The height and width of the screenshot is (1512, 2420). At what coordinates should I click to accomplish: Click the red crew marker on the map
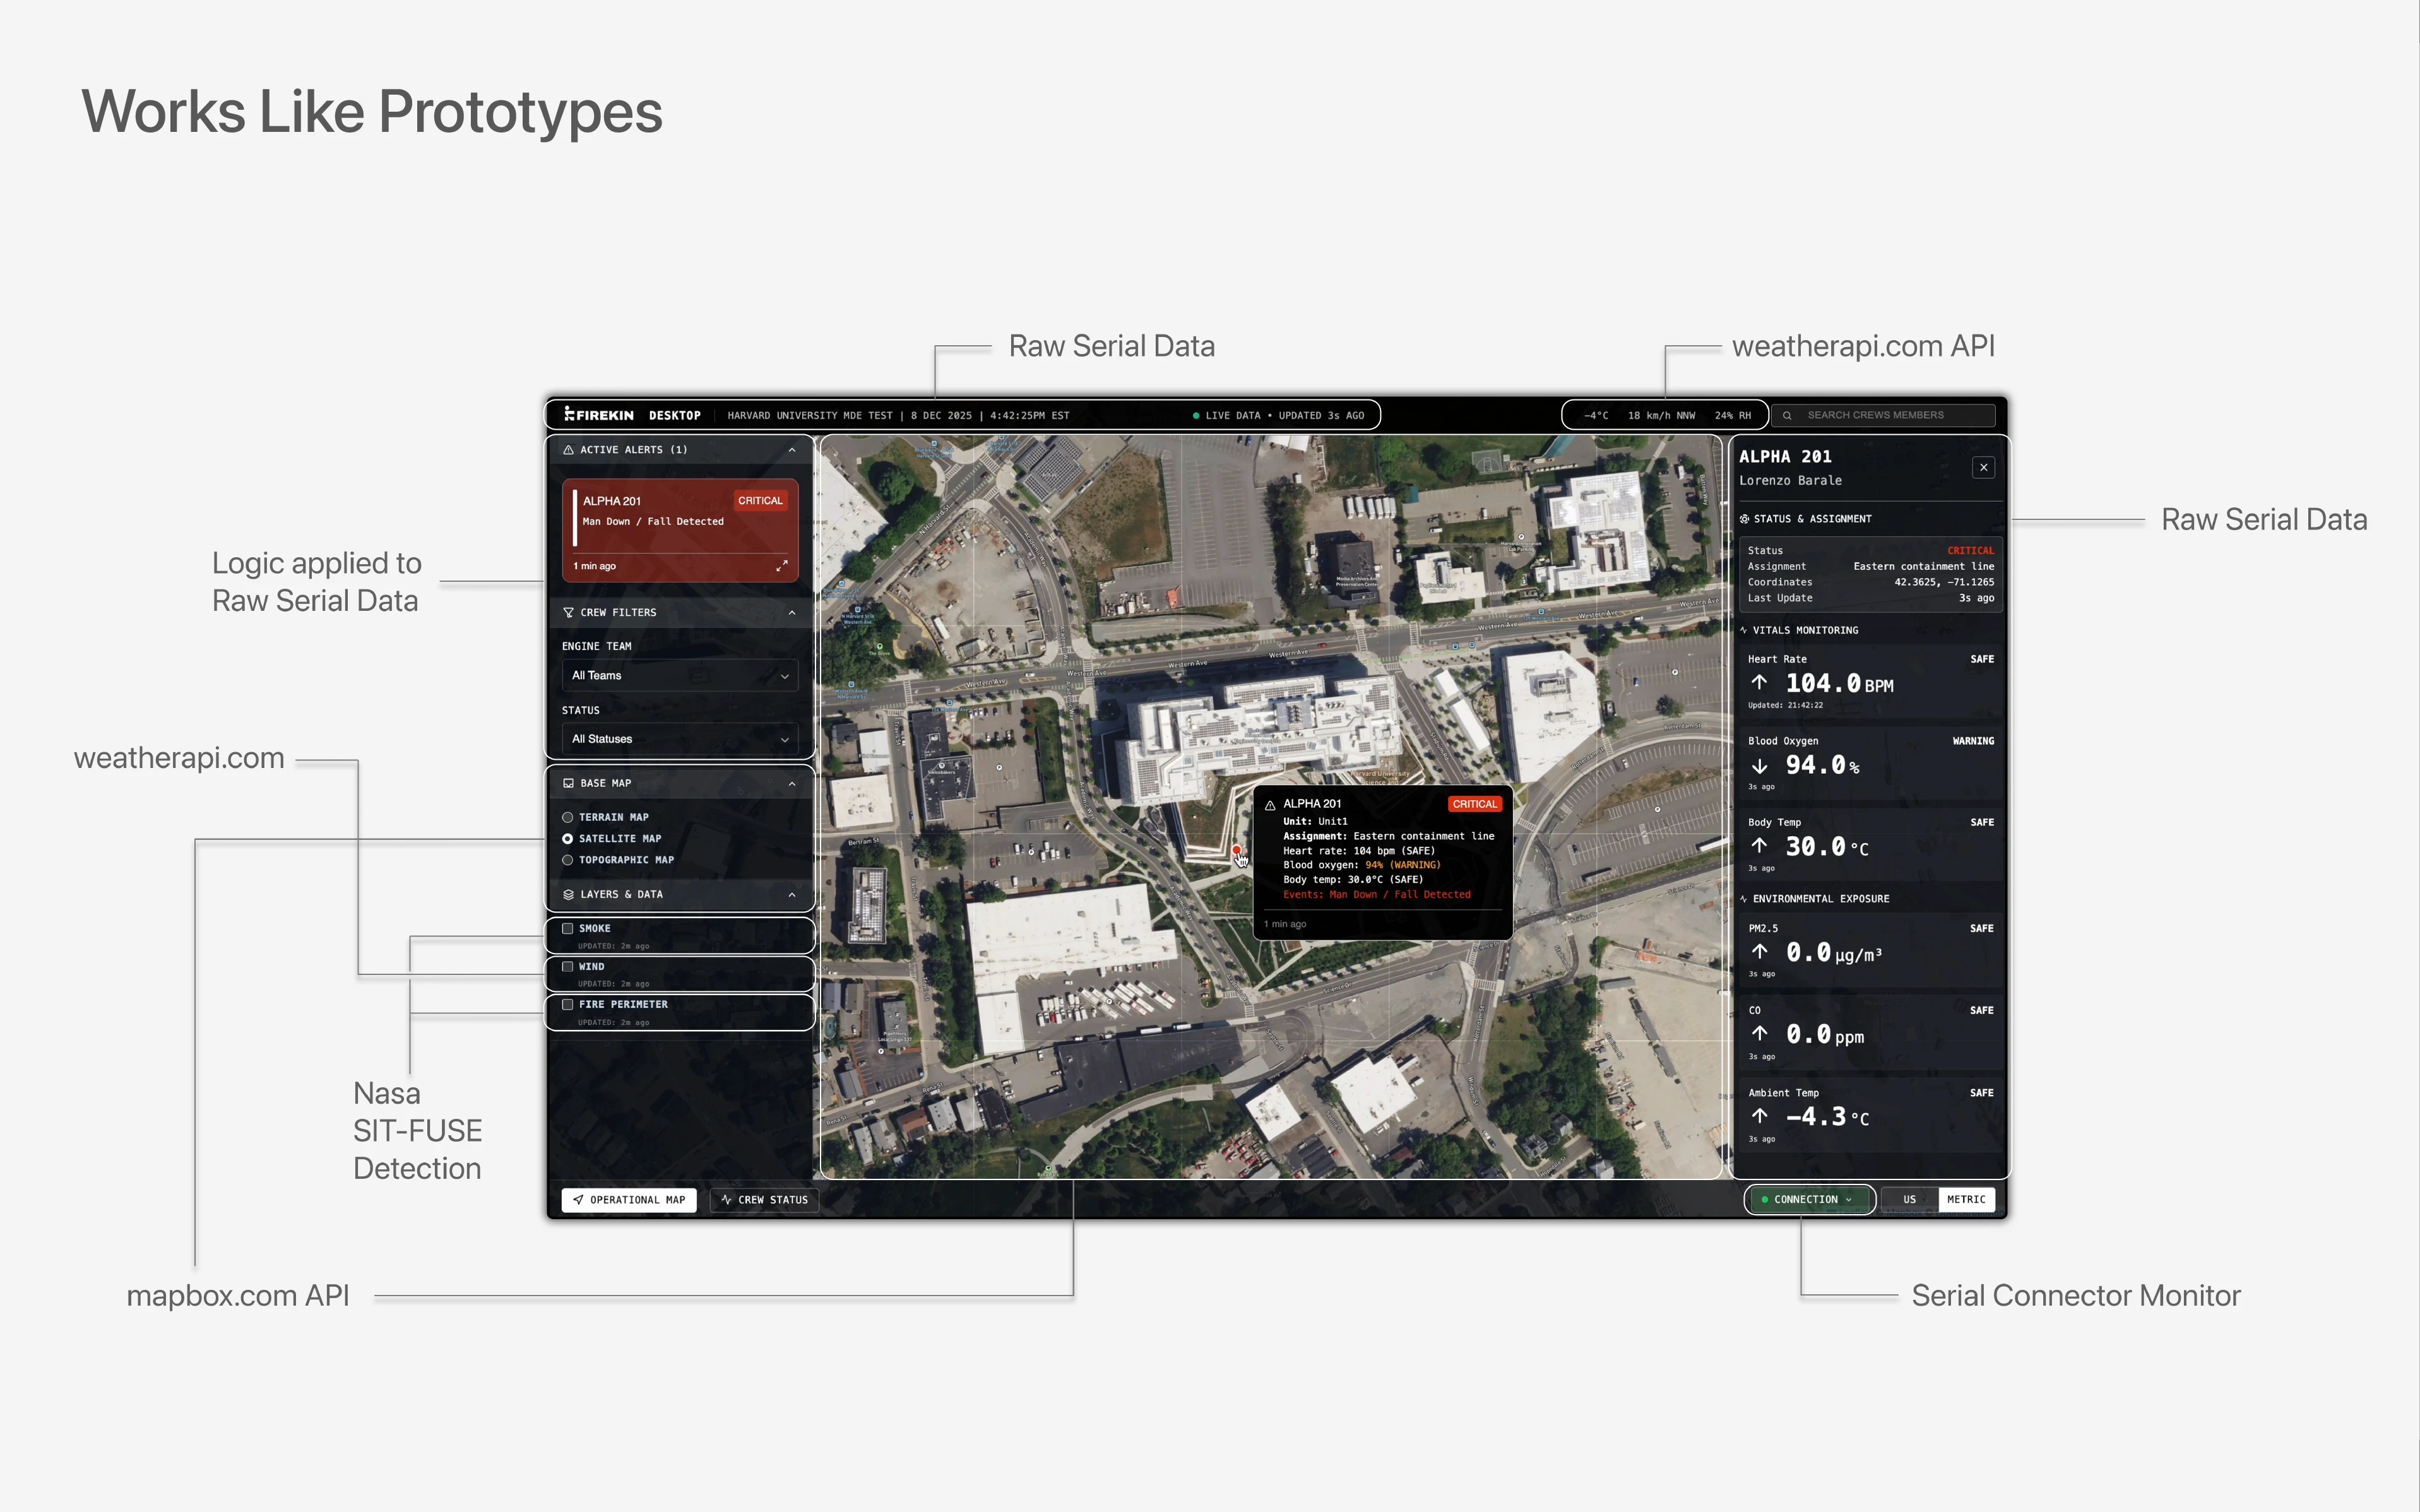pos(1236,850)
